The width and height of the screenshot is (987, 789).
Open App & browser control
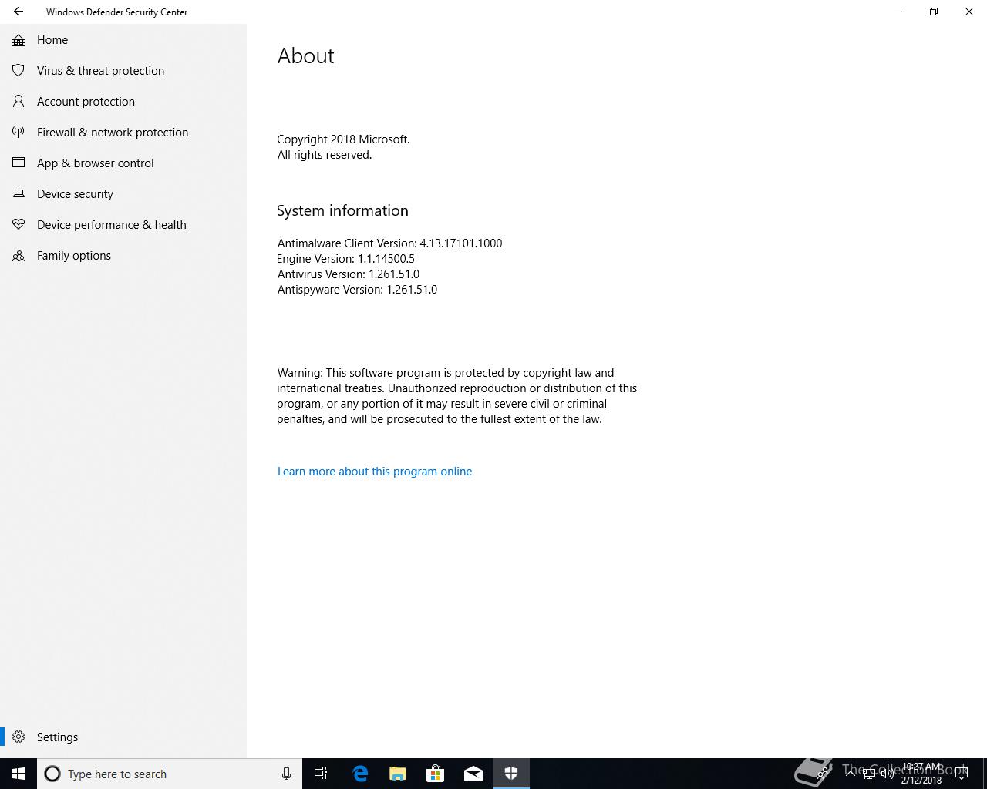[x=123, y=163]
